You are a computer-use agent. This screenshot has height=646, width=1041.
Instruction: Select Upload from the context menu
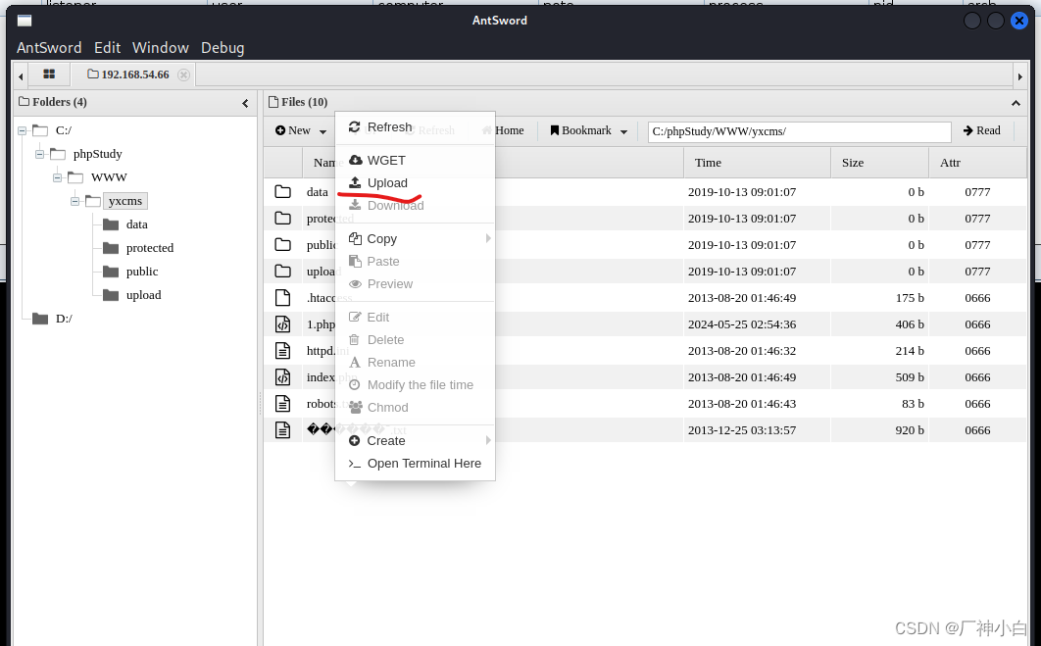[388, 182]
